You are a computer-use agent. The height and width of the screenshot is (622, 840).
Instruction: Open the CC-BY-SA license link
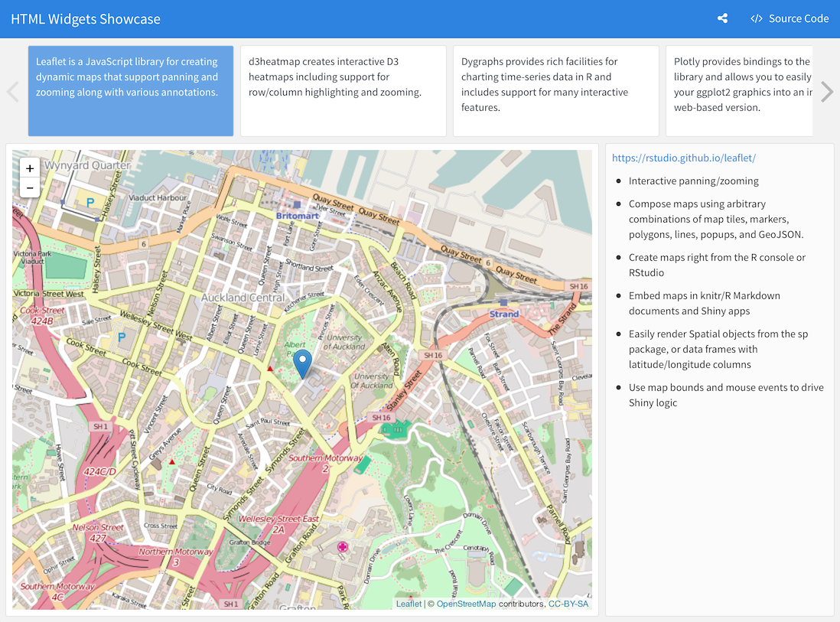568,604
